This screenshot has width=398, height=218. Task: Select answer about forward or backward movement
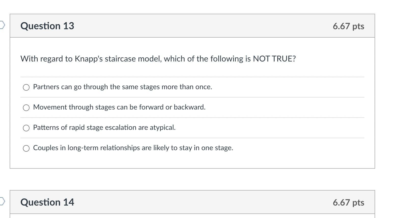(26, 108)
